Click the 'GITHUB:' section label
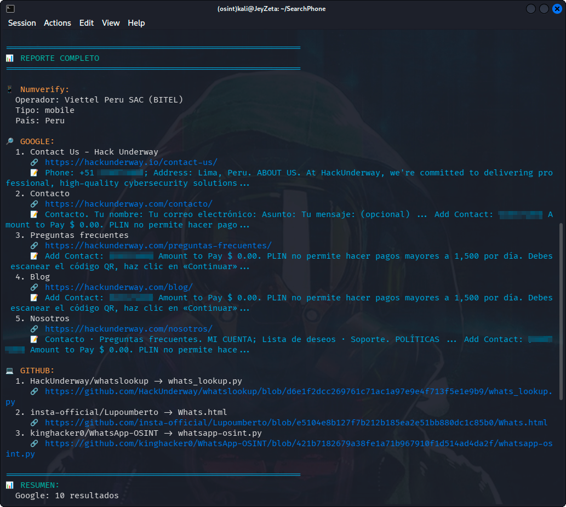This screenshot has height=507, width=566. 37,371
